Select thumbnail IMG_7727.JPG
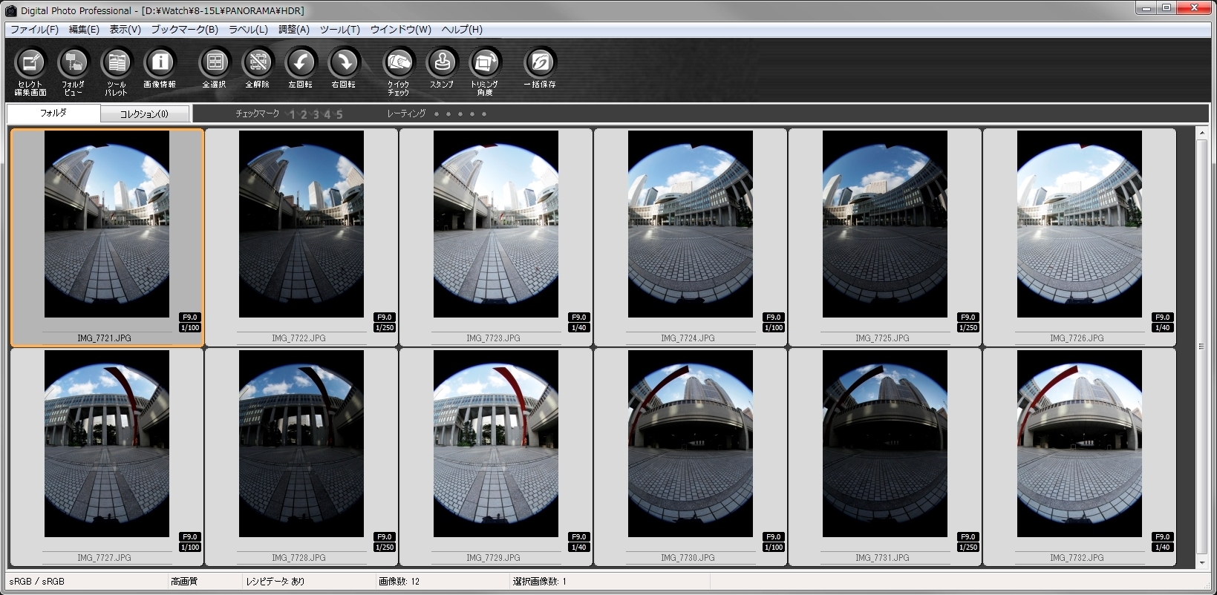This screenshot has height=595, width=1217. [x=107, y=444]
